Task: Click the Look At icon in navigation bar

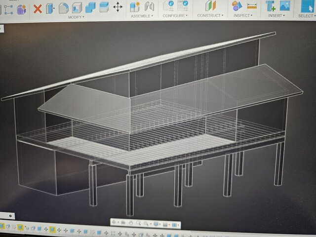Action: (x=123, y=223)
